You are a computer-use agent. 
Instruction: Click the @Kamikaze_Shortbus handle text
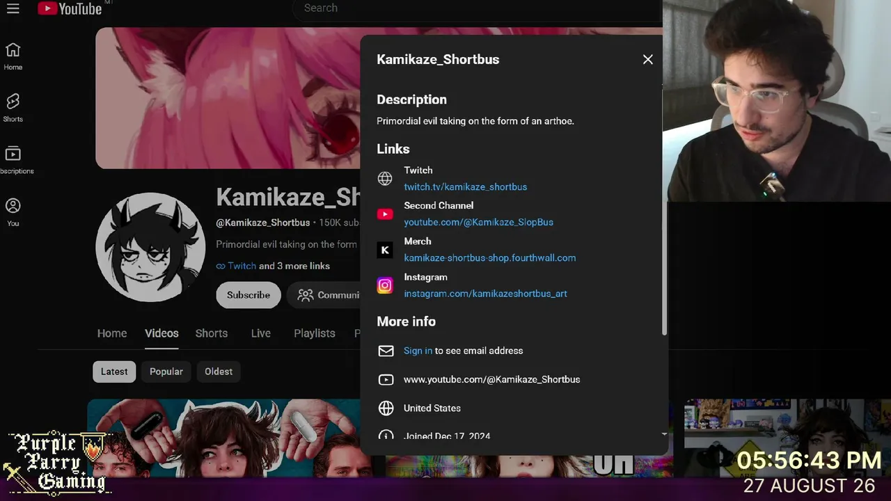[263, 223]
